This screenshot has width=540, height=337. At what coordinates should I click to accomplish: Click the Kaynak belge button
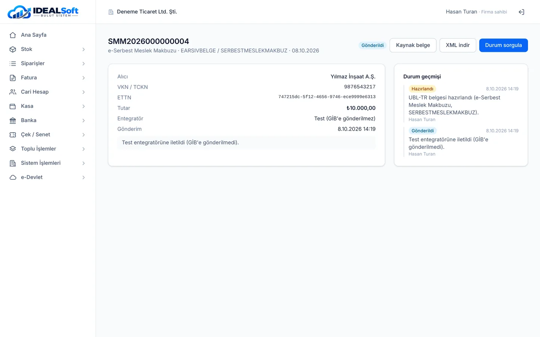(413, 45)
